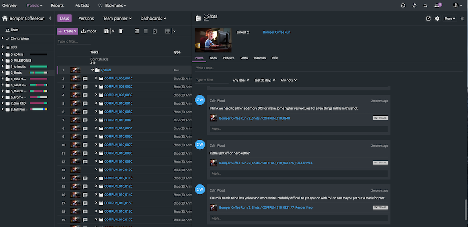Expand the COFFRUN_005_0020 row

pos(96,87)
